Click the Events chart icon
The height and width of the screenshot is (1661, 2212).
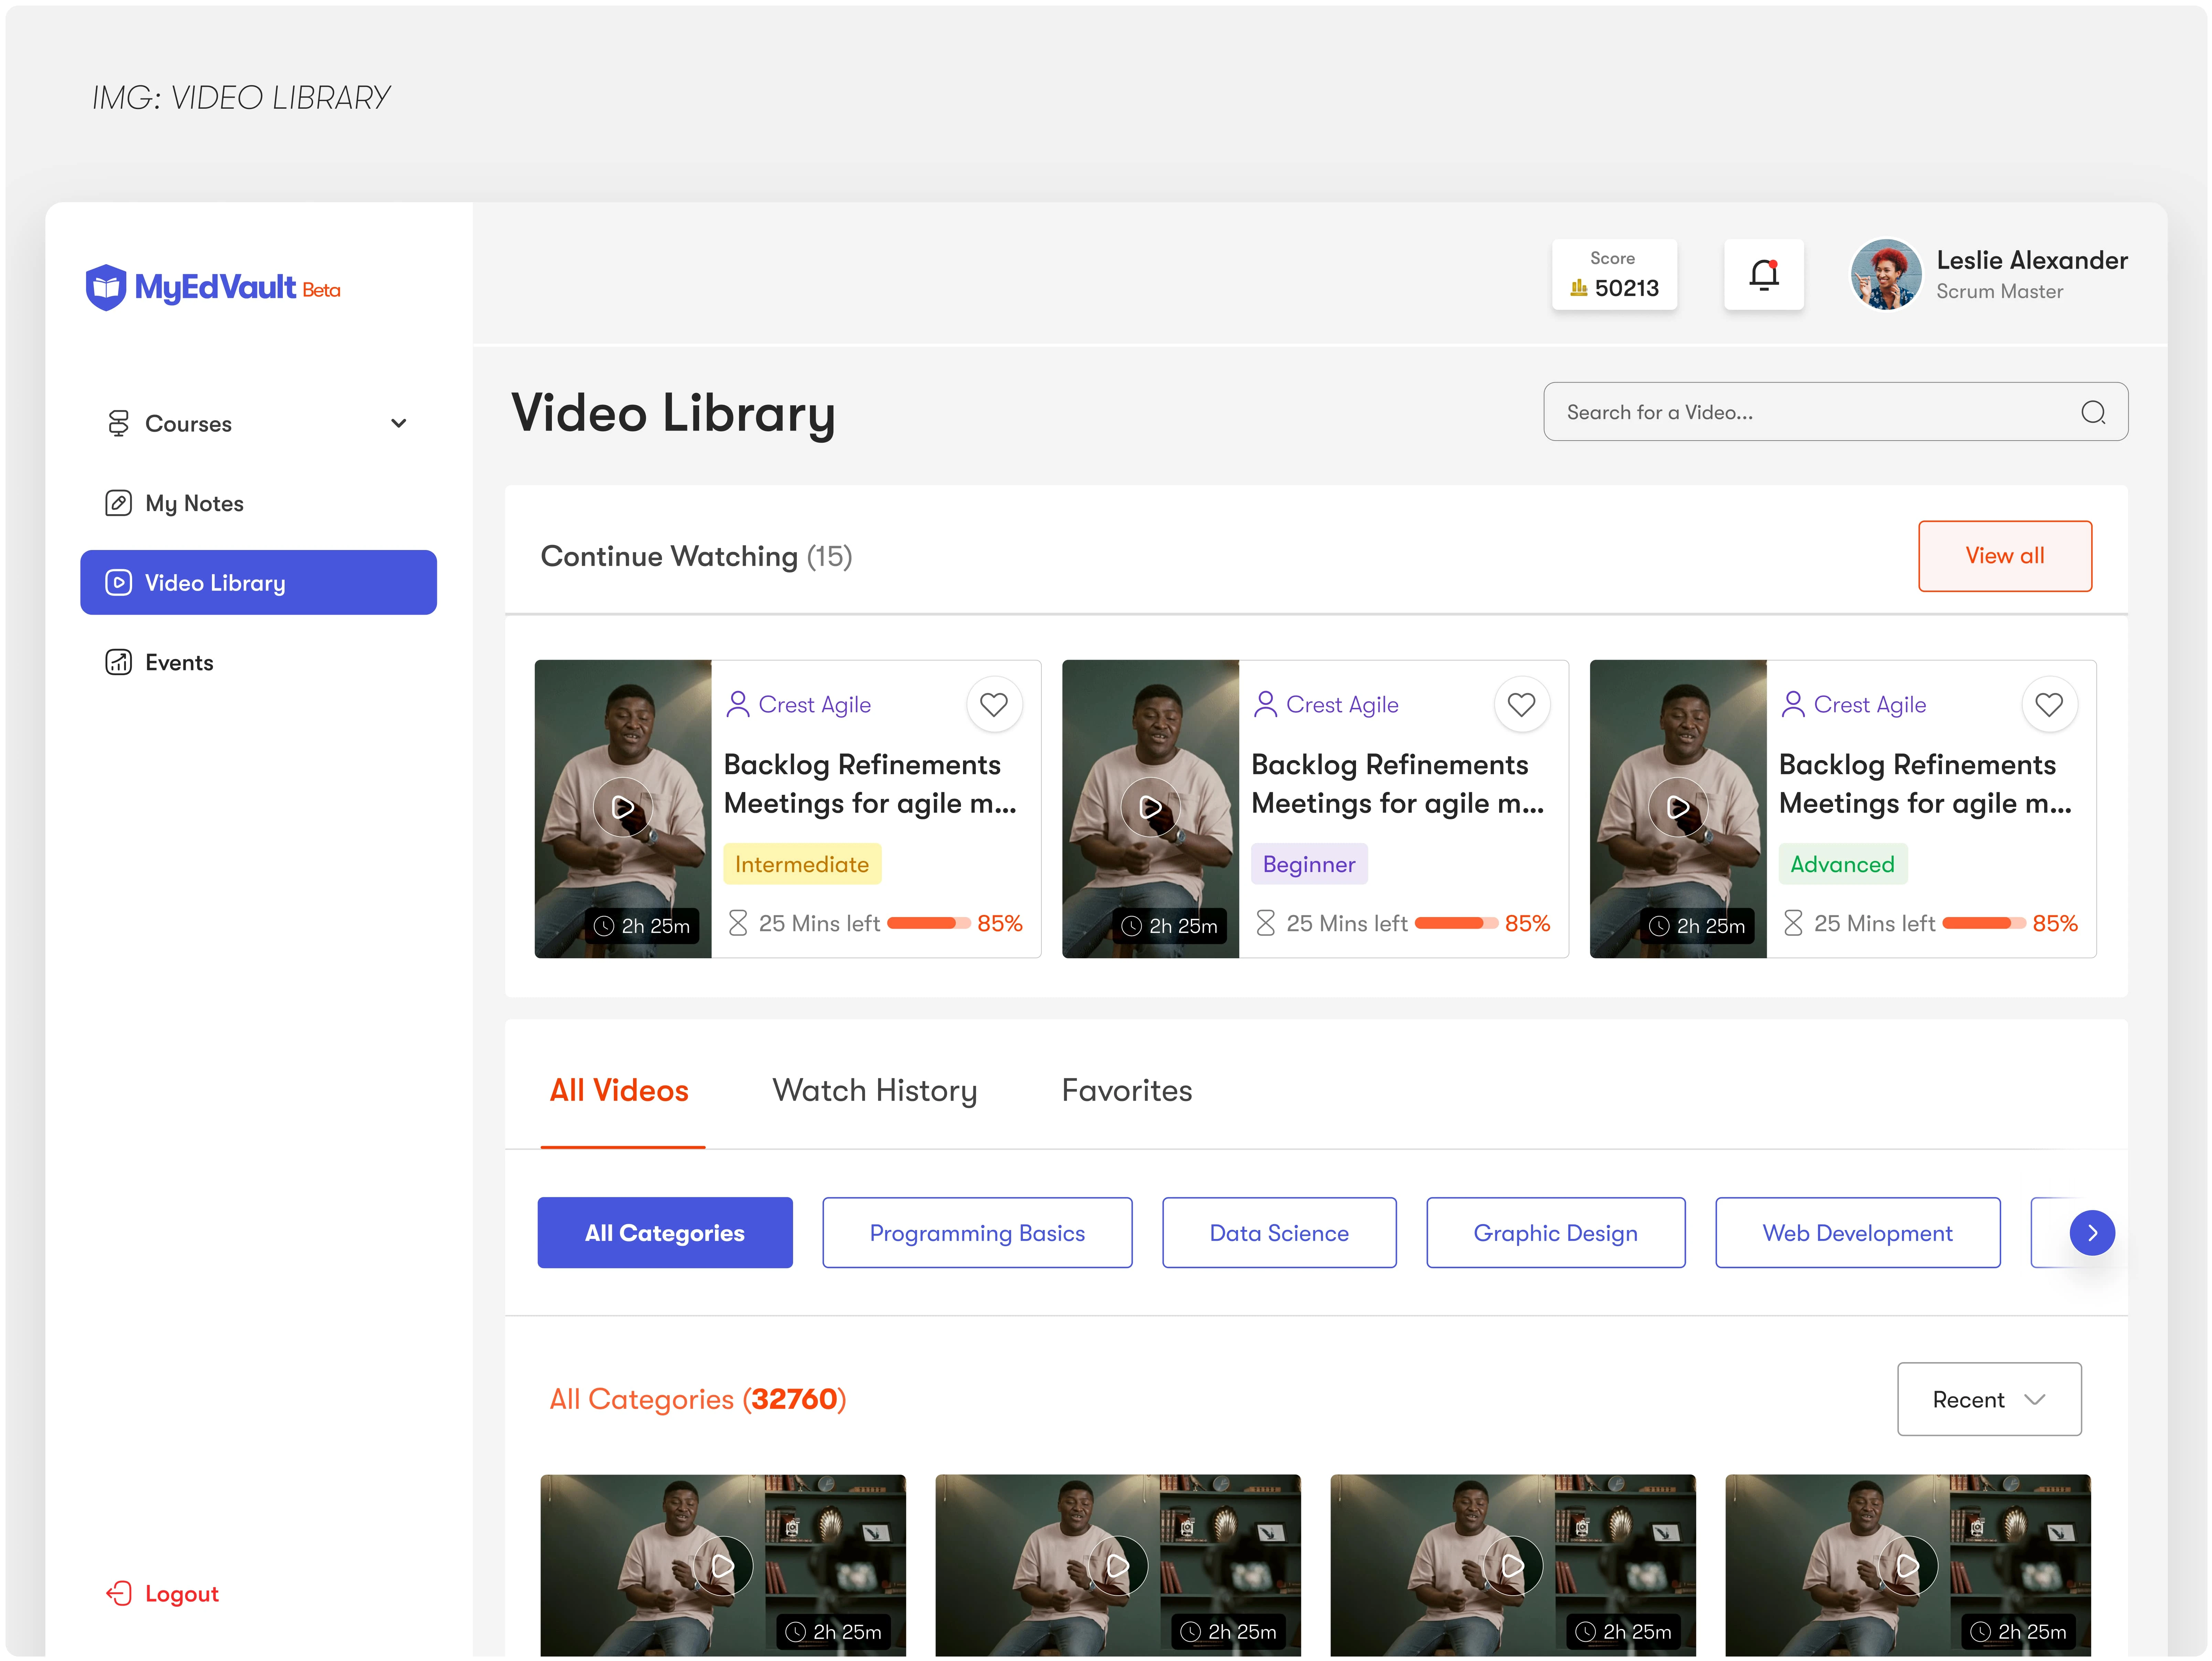pyautogui.click(x=119, y=662)
